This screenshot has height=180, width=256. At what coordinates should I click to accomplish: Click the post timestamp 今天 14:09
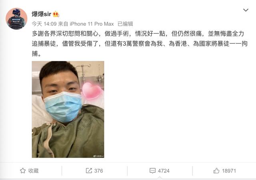[x=44, y=24]
